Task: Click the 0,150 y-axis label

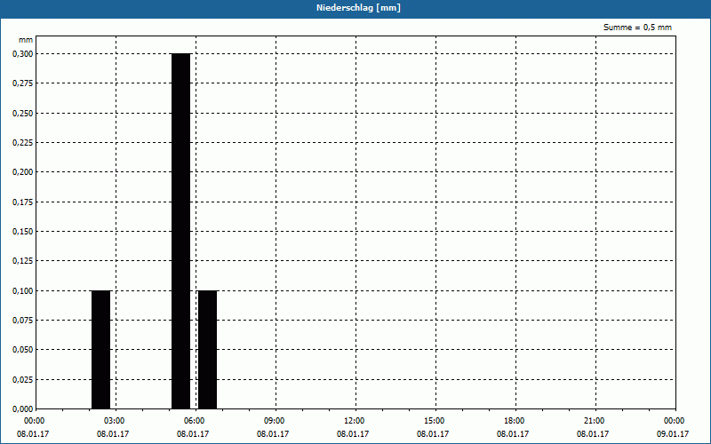Action: (x=23, y=232)
